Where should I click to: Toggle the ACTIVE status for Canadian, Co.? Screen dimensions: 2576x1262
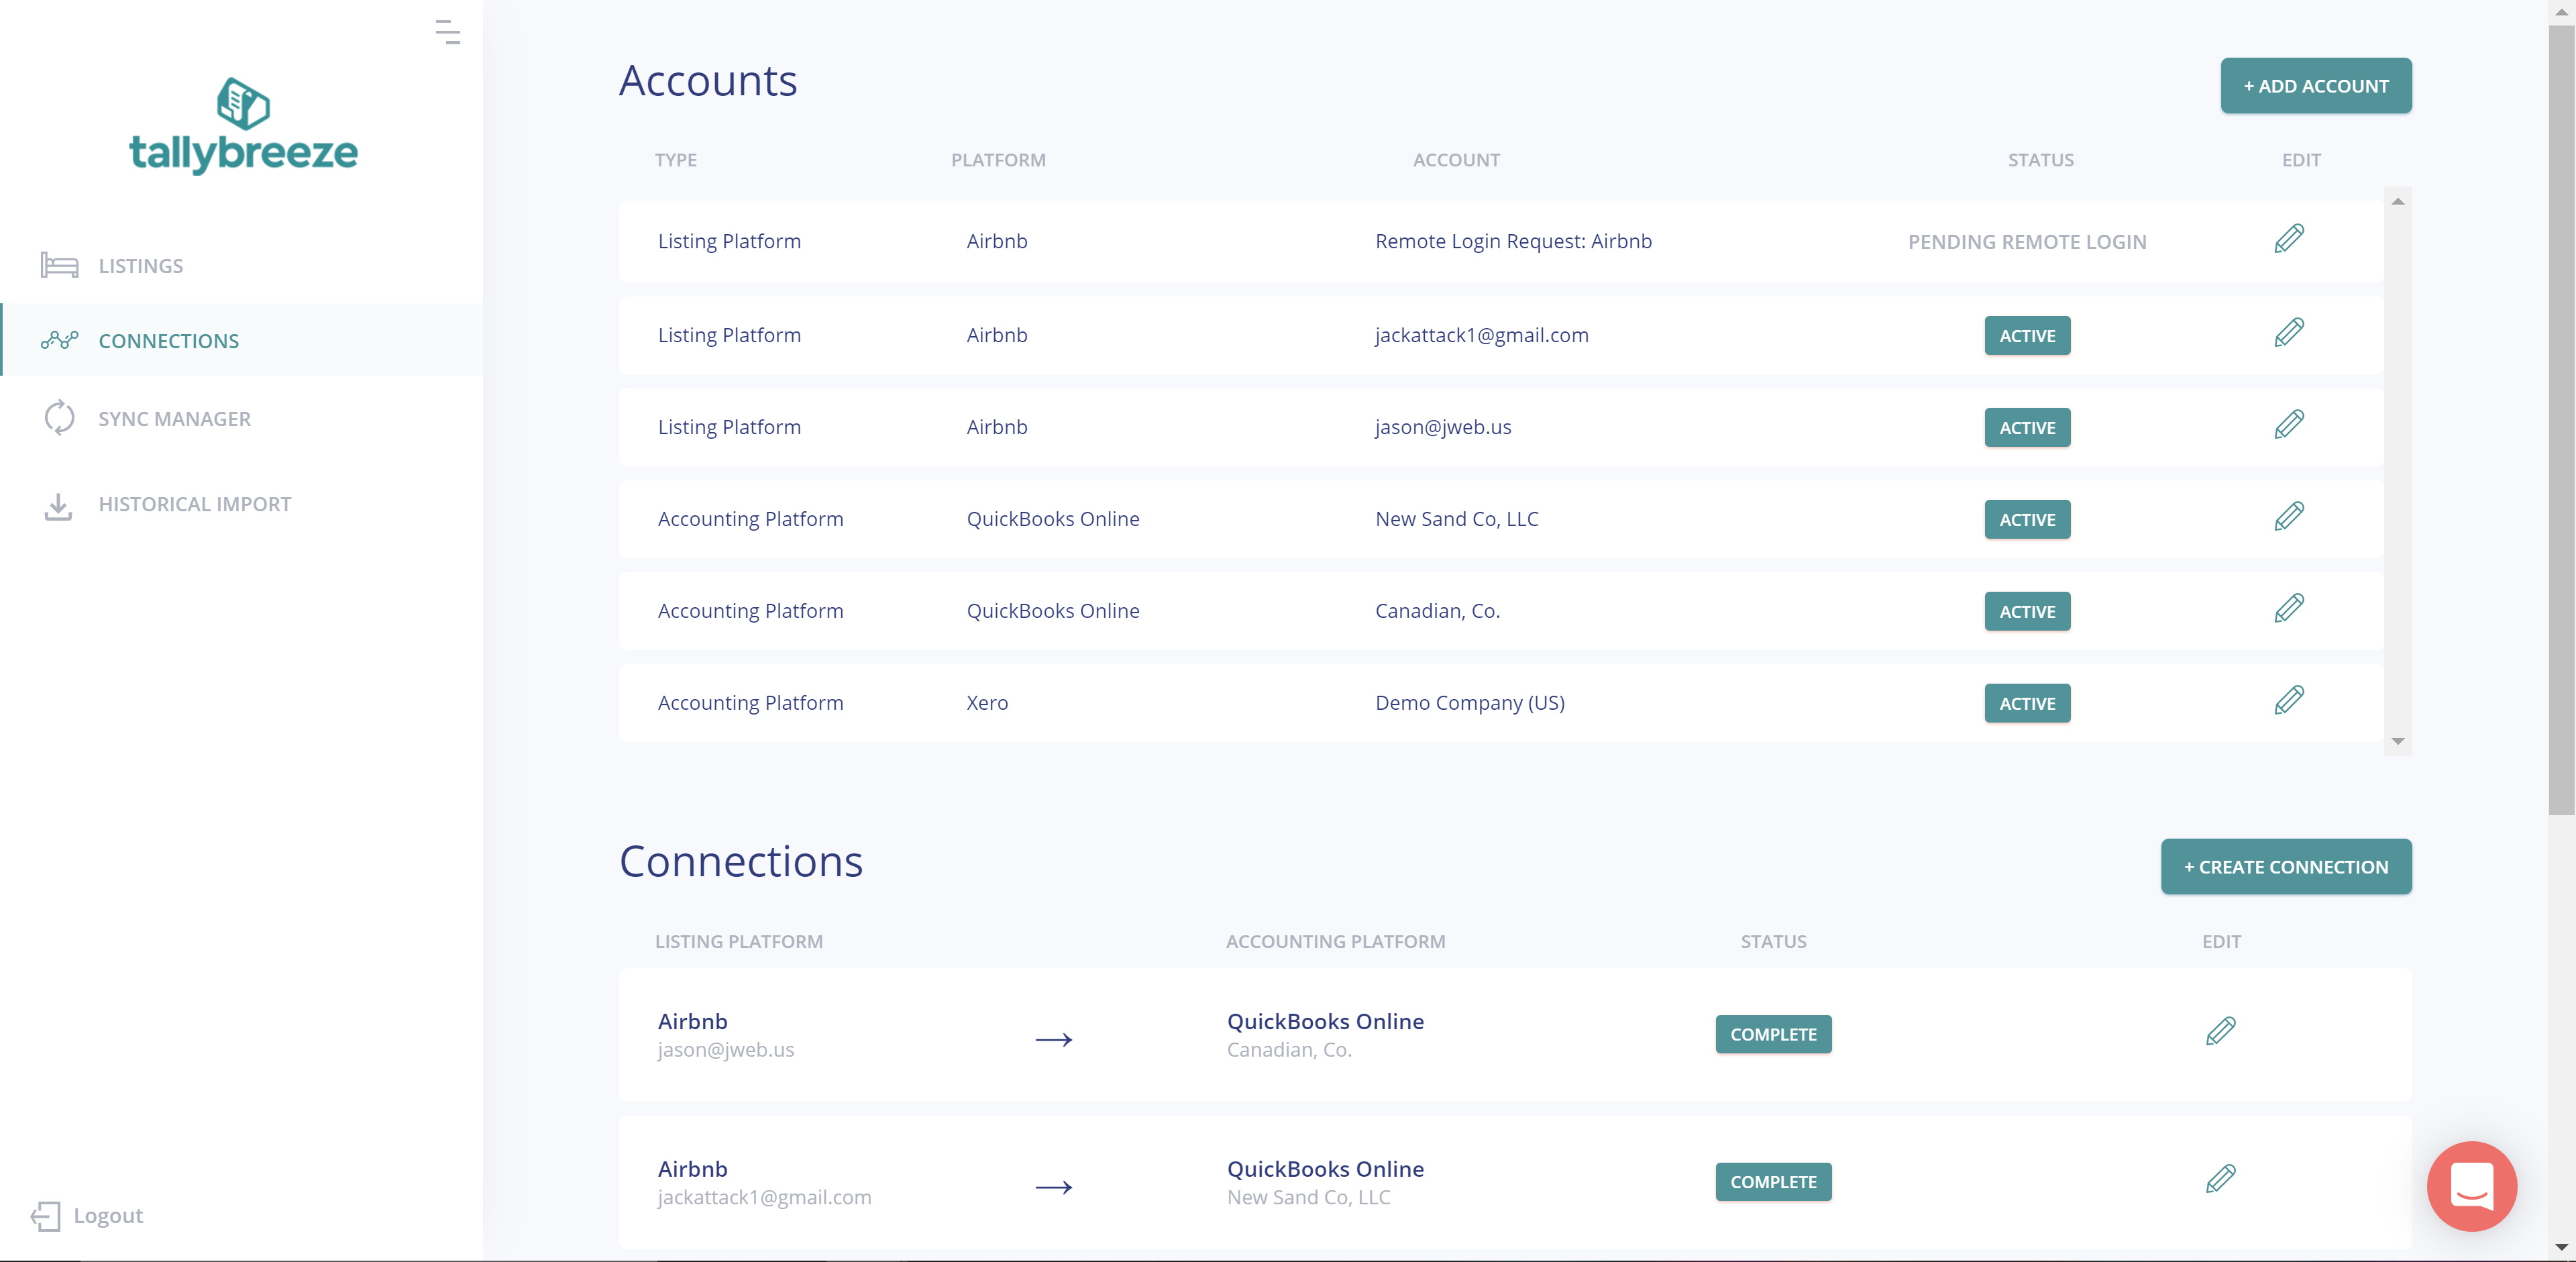[2026, 611]
